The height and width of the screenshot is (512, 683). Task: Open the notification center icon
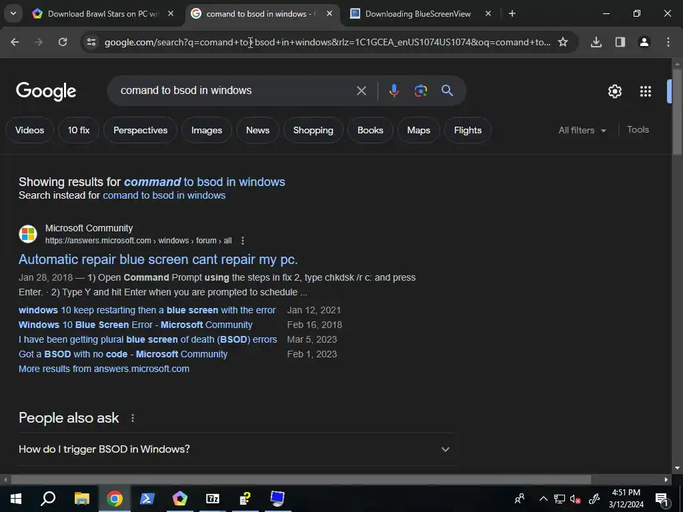click(662, 499)
